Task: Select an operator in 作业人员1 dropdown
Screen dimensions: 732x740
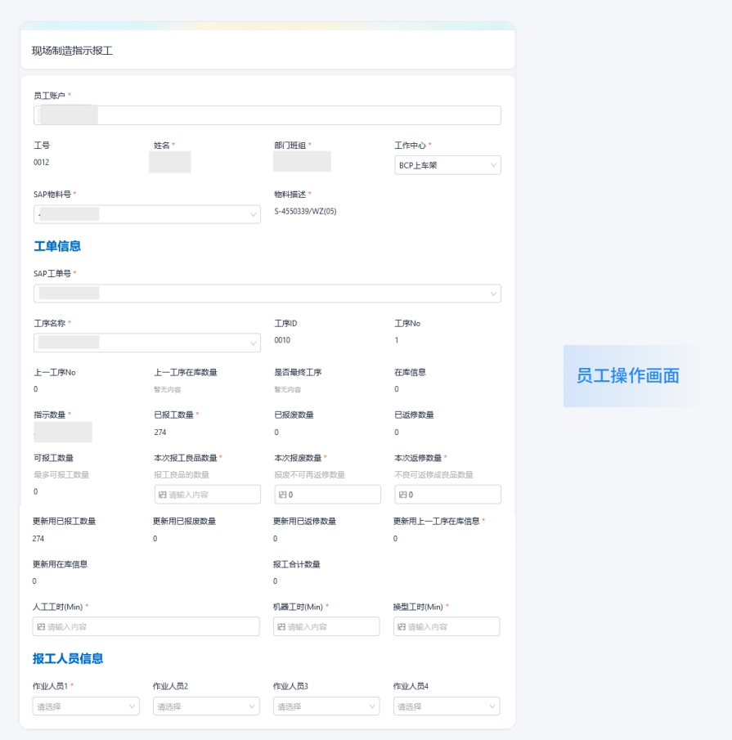Action: pyautogui.click(x=86, y=706)
